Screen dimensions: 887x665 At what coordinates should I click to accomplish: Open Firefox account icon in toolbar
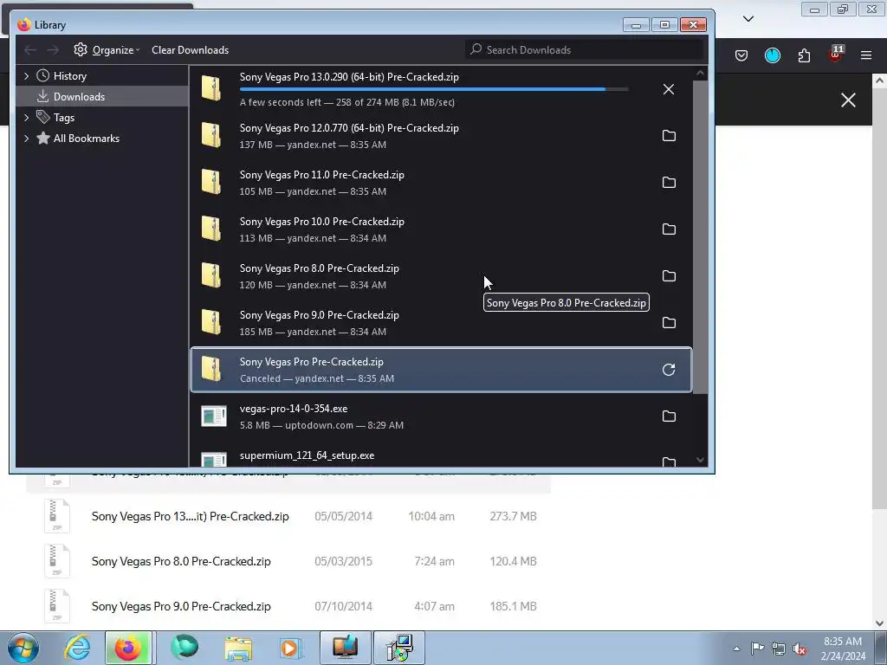(x=772, y=55)
